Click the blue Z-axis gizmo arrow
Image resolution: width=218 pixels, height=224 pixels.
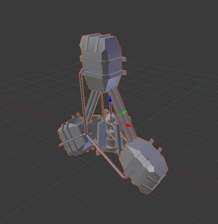coord(110,99)
